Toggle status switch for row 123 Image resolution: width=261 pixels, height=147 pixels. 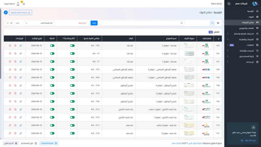point(52,45)
